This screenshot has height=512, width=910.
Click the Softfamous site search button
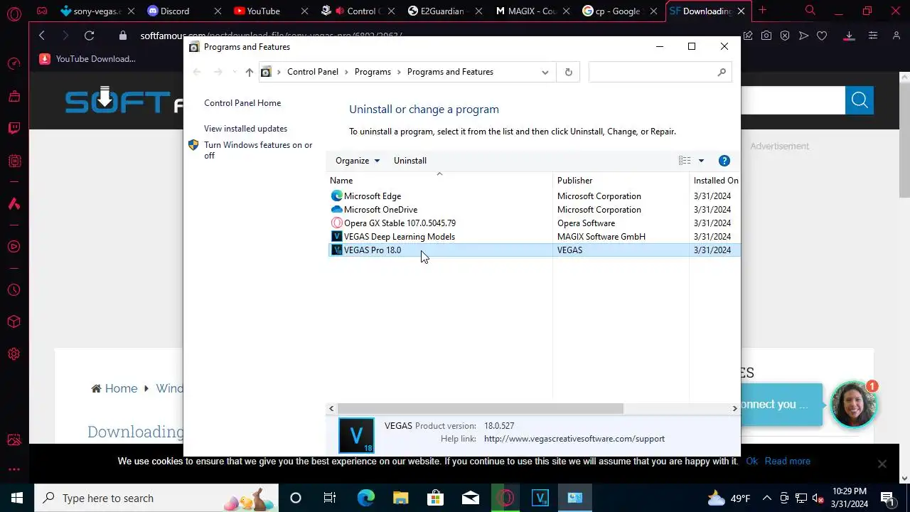tap(860, 100)
